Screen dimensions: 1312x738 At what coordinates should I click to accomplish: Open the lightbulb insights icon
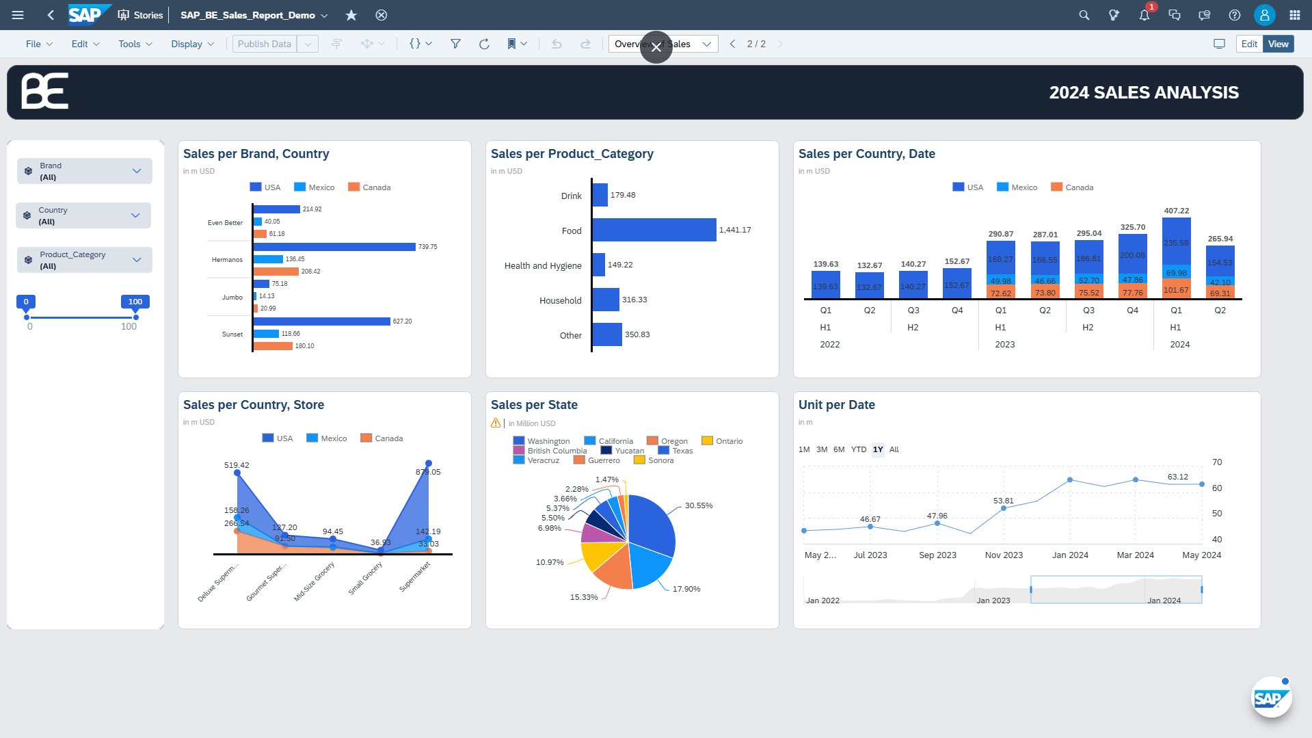pos(1114,15)
